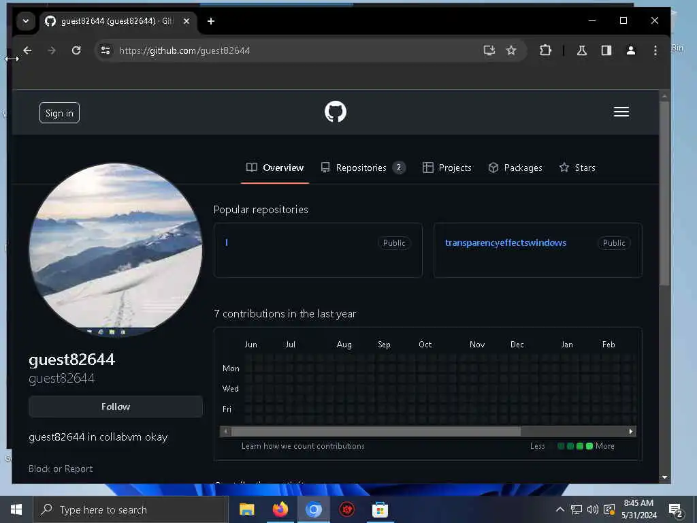
Task: Click the GitHub Octocat logo in the header
Action: (x=335, y=112)
